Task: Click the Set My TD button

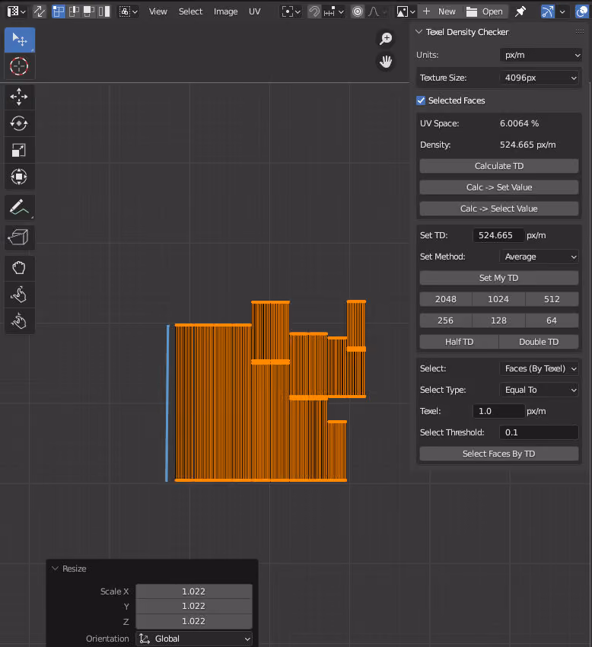Action: (498, 278)
